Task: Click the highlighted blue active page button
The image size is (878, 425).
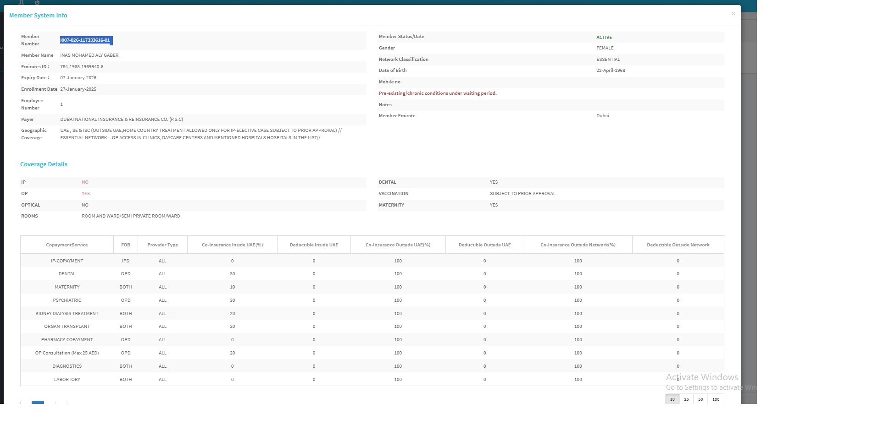Action: pos(38,403)
